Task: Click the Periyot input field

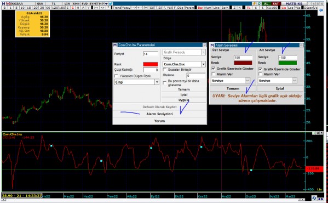Action: tap(151, 54)
